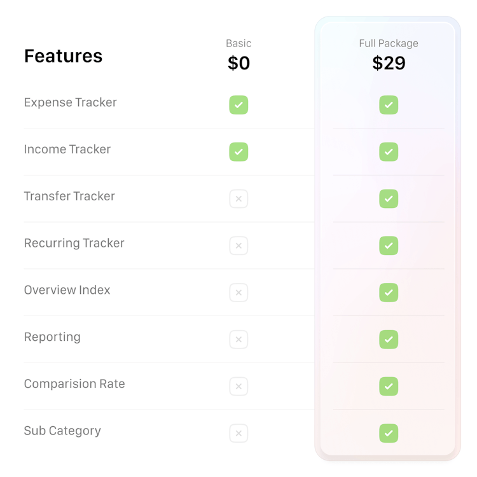Click Basic plan Transfer Tracker X icon
Viewport: 477px width, 477px height.
[238, 198]
